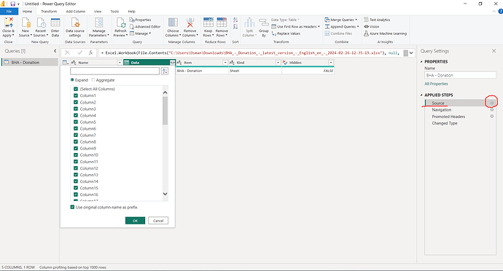Click the Source step gear icon

point(492,103)
